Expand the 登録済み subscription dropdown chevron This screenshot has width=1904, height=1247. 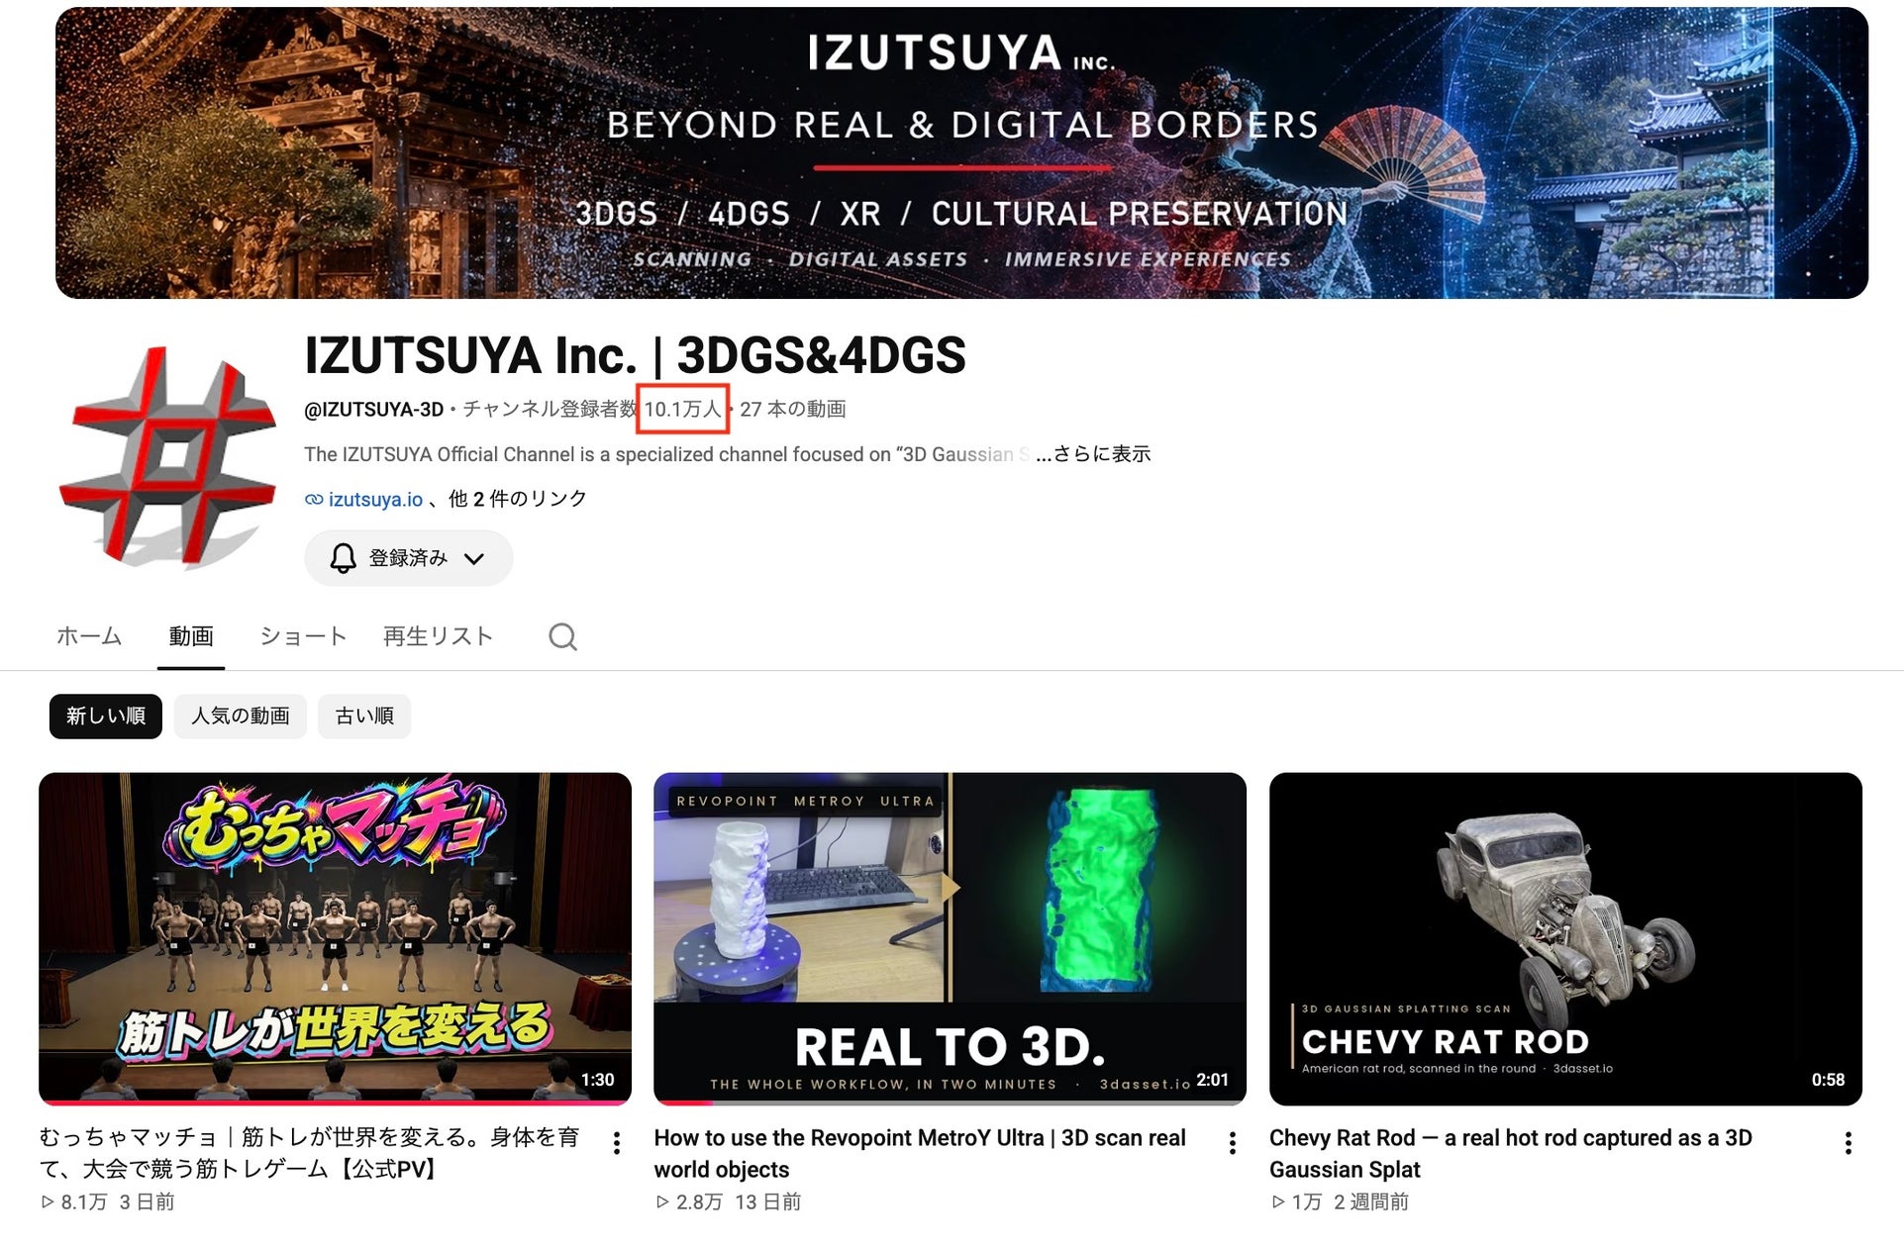click(x=474, y=559)
